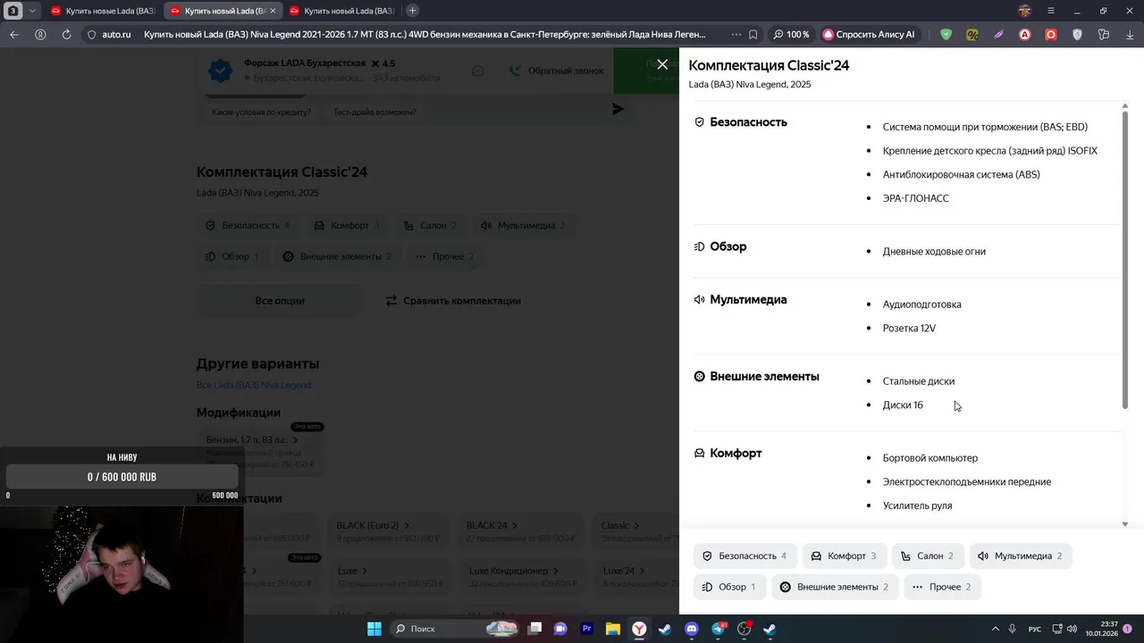Open Premiere Pro from taskbar
Image resolution: width=1144 pixels, height=643 pixels.
(587, 629)
